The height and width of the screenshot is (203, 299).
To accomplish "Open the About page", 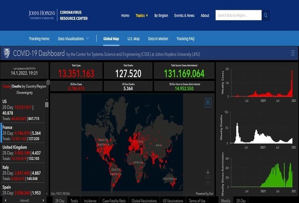I will pyautogui.click(x=205, y=16).
